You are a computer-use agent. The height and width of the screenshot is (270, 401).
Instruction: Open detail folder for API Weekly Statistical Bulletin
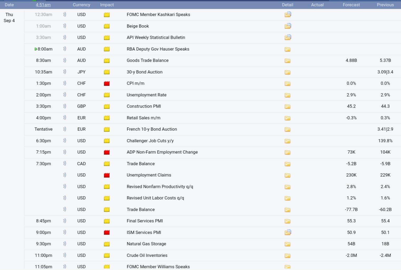click(x=288, y=37)
